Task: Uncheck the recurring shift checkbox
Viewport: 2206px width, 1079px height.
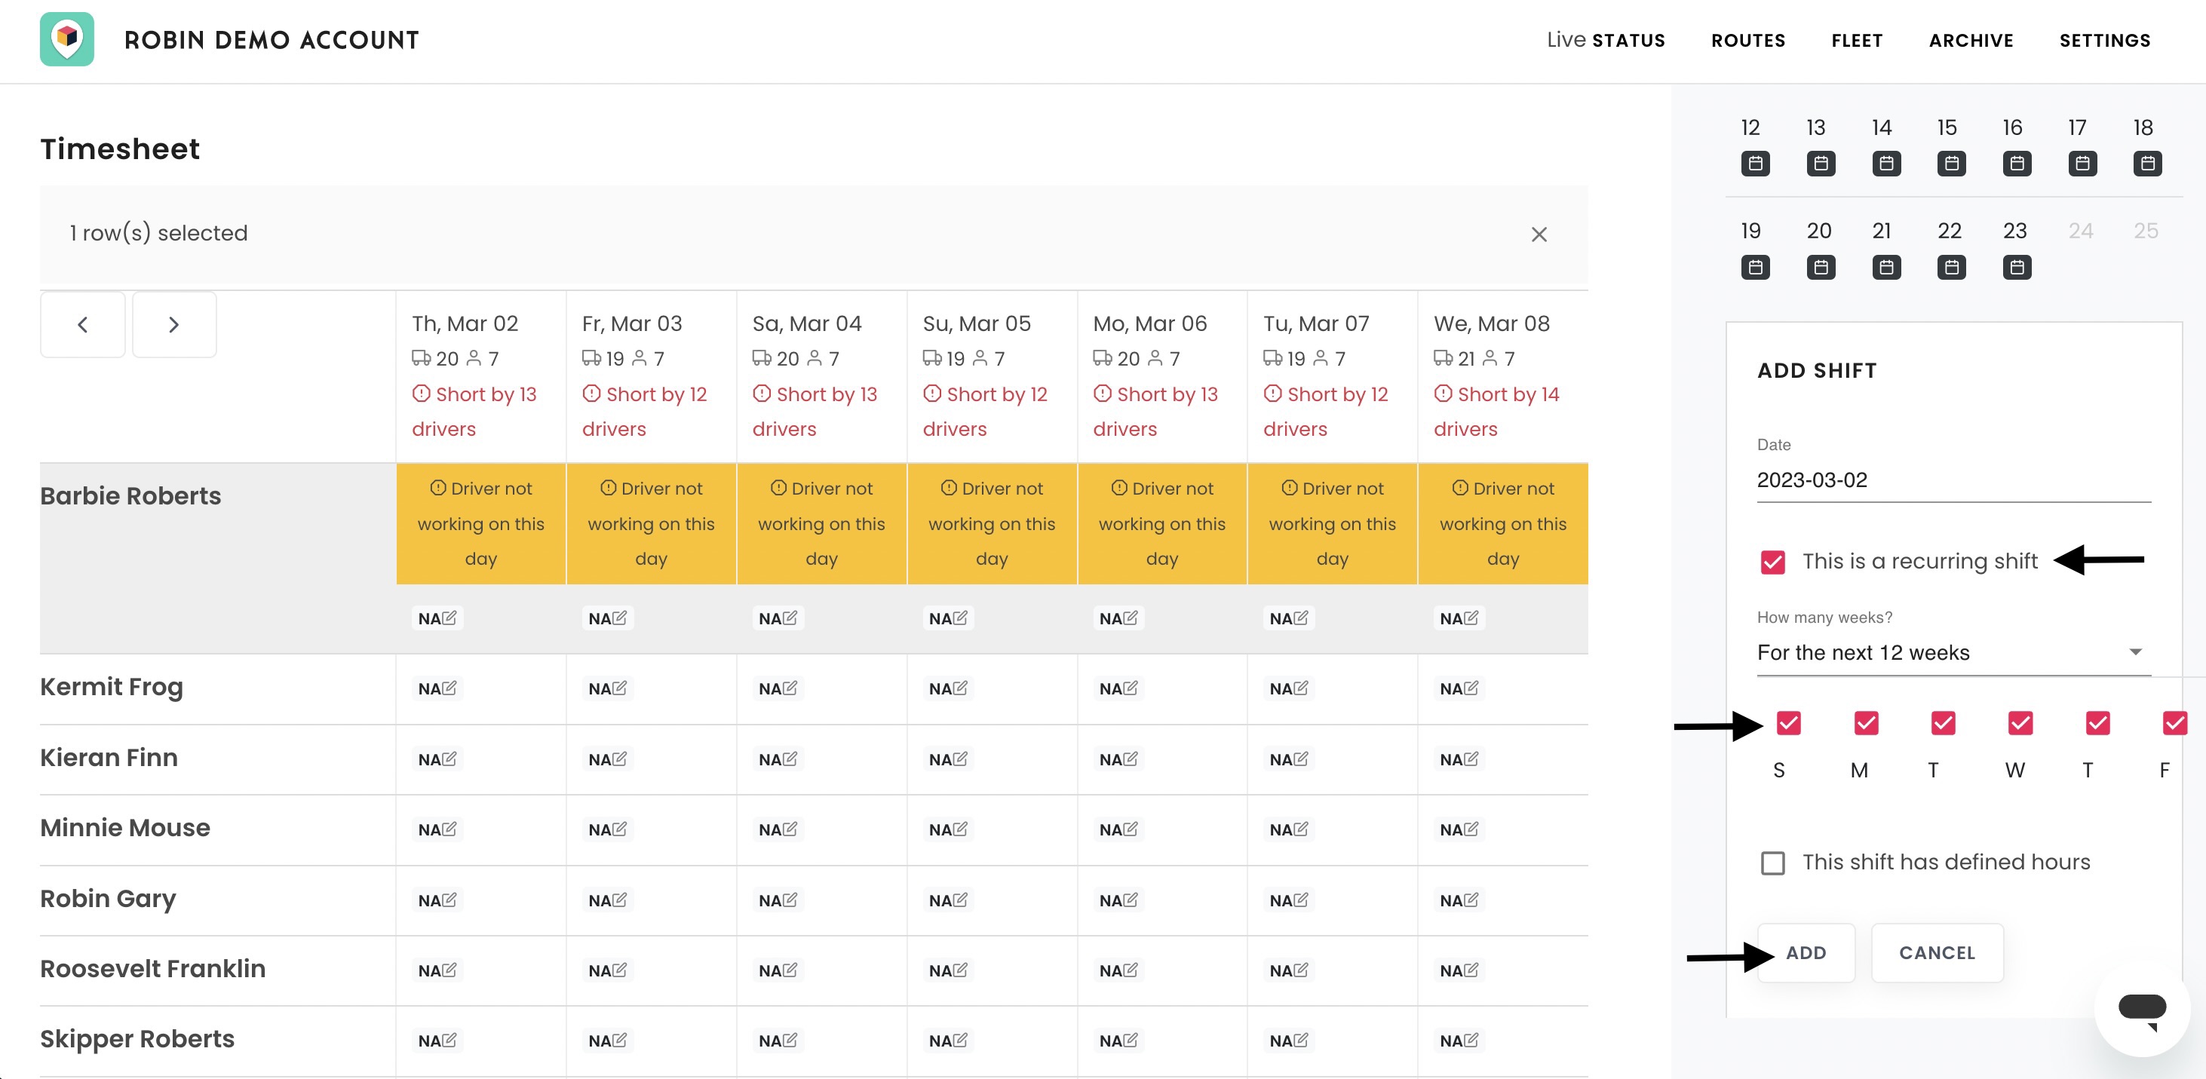Action: pos(1772,562)
